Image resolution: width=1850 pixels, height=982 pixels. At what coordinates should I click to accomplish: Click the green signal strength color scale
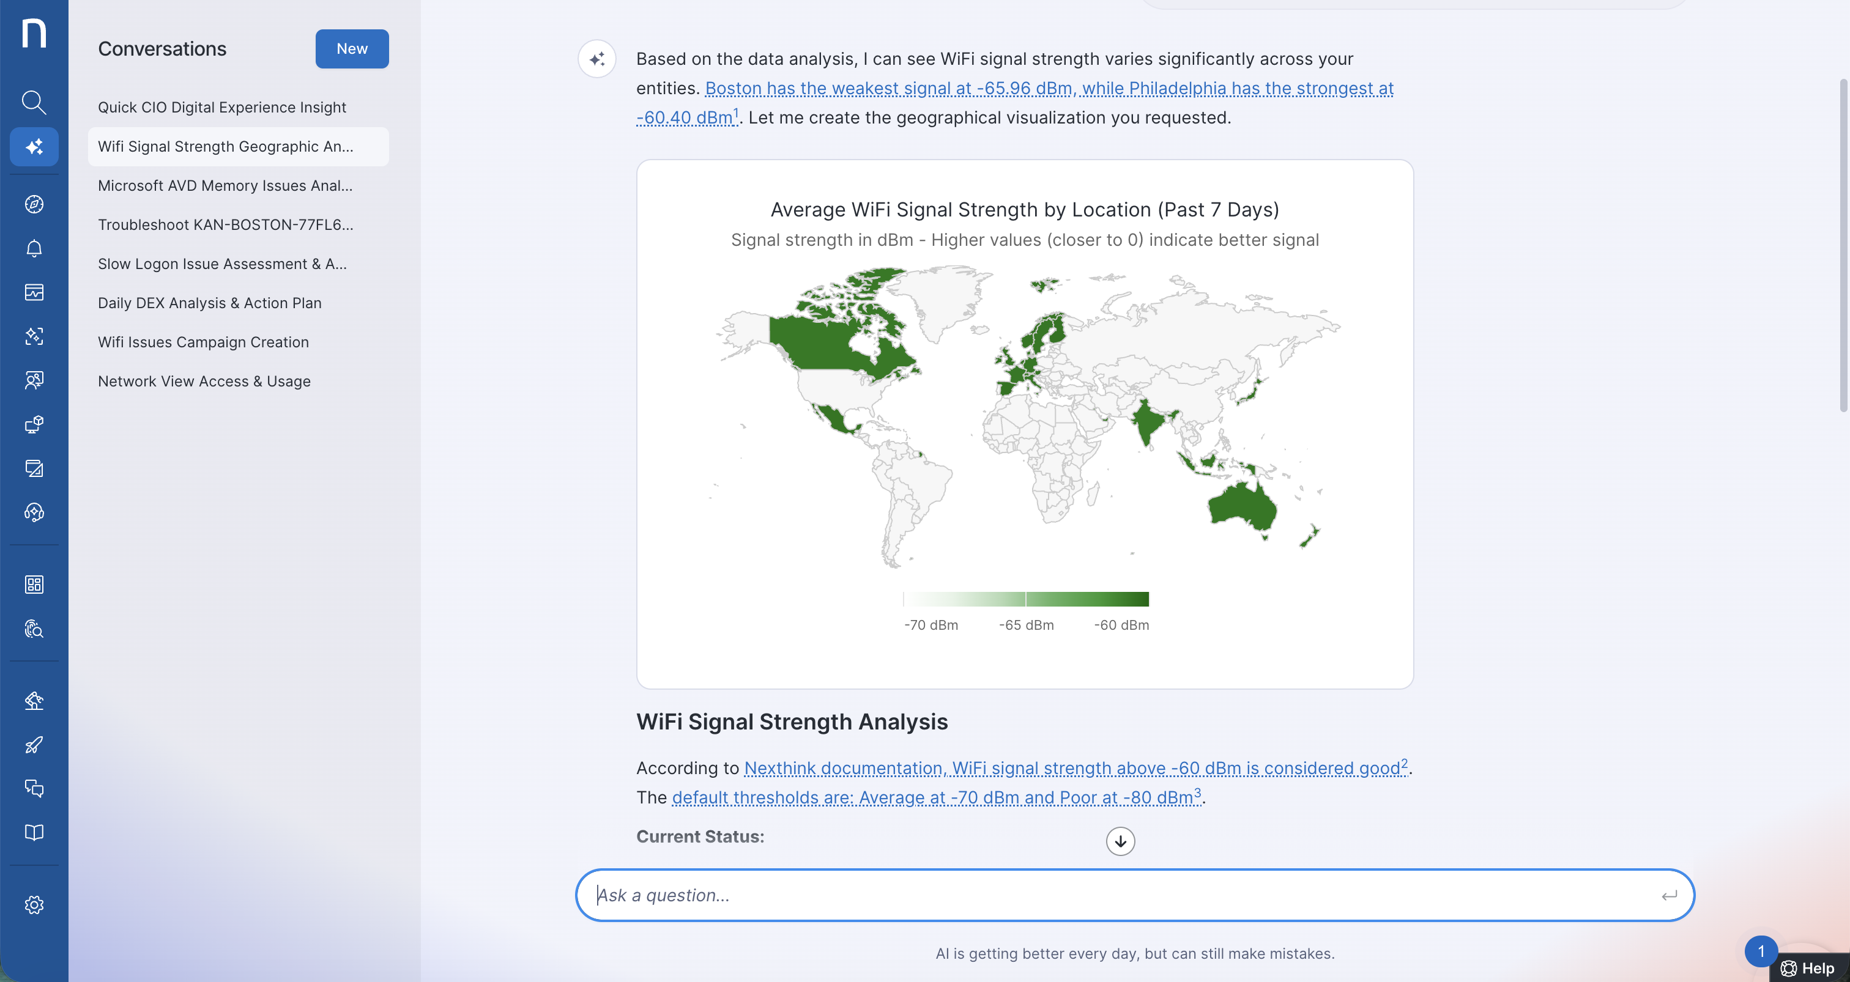1025,599
